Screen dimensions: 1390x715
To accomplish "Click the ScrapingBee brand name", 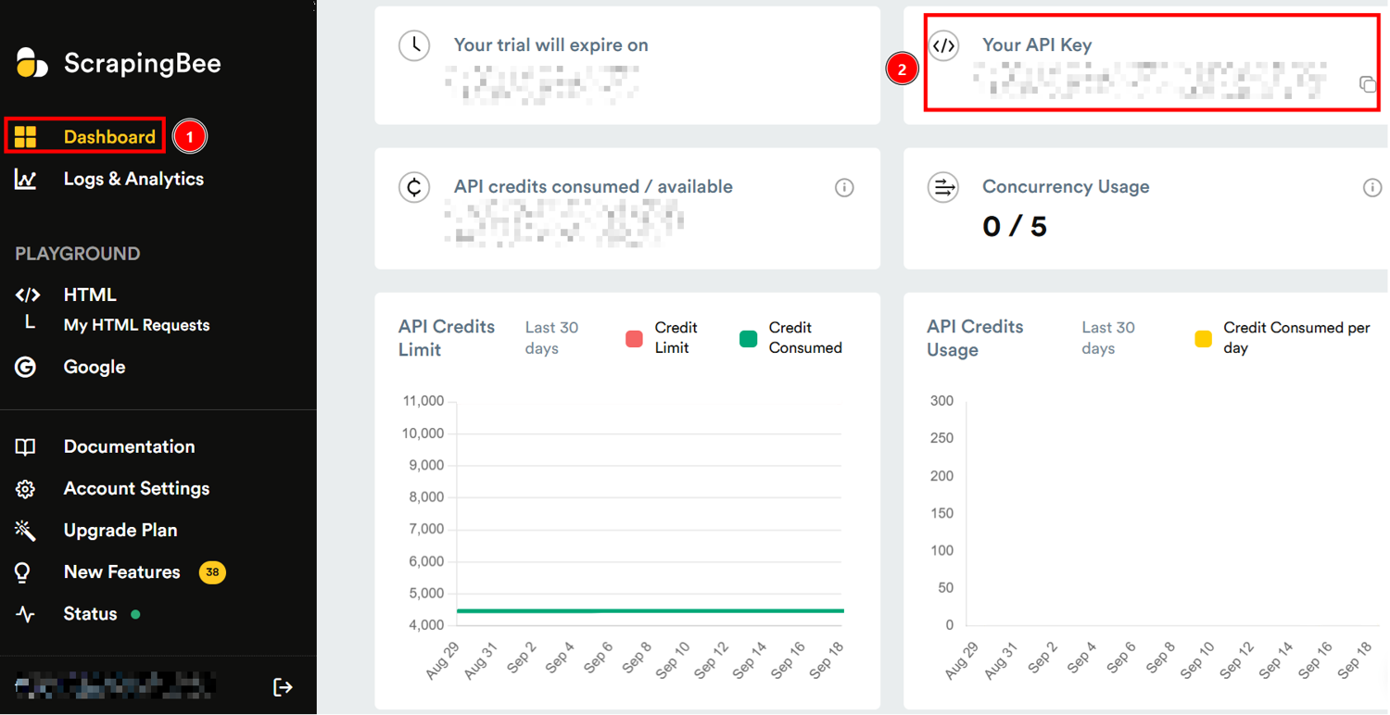I will click(x=143, y=63).
